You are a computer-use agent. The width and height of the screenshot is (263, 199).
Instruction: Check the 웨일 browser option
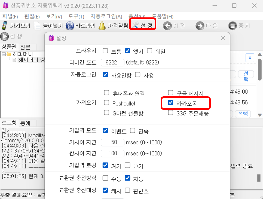click(150, 51)
